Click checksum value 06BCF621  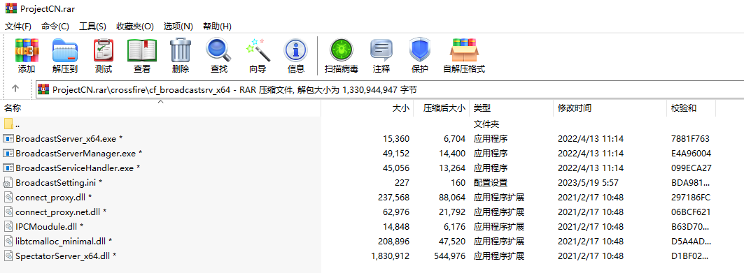click(x=690, y=212)
